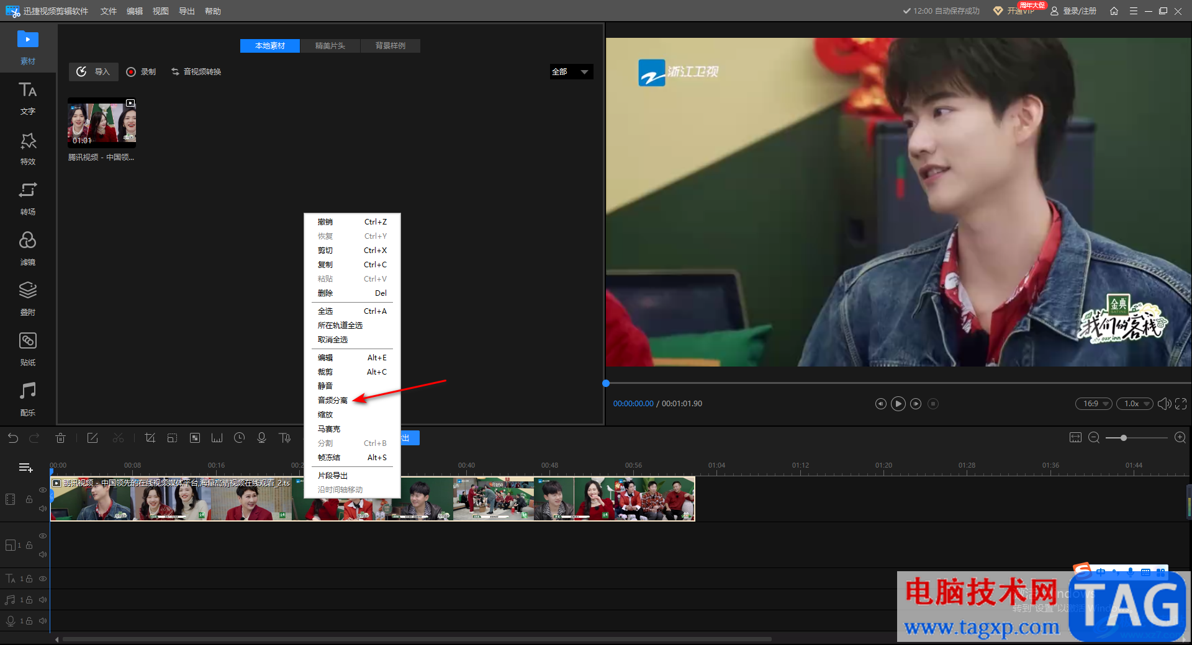The height and width of the screenshot is (645, 1192).
Task: Click the 录制 record button
Action: (141, 72)
